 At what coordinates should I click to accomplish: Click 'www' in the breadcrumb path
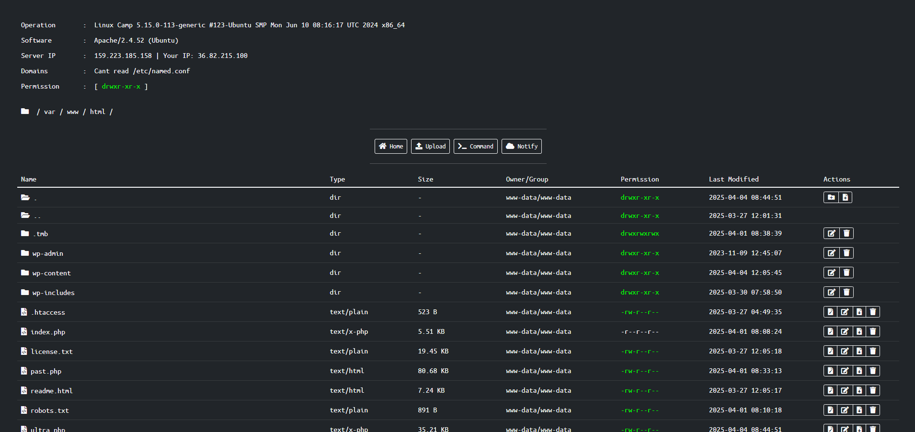(x=73, y=112)
